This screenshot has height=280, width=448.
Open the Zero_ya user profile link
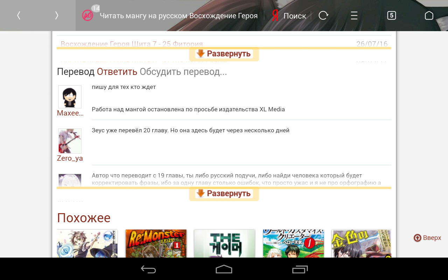pos(70,158)
